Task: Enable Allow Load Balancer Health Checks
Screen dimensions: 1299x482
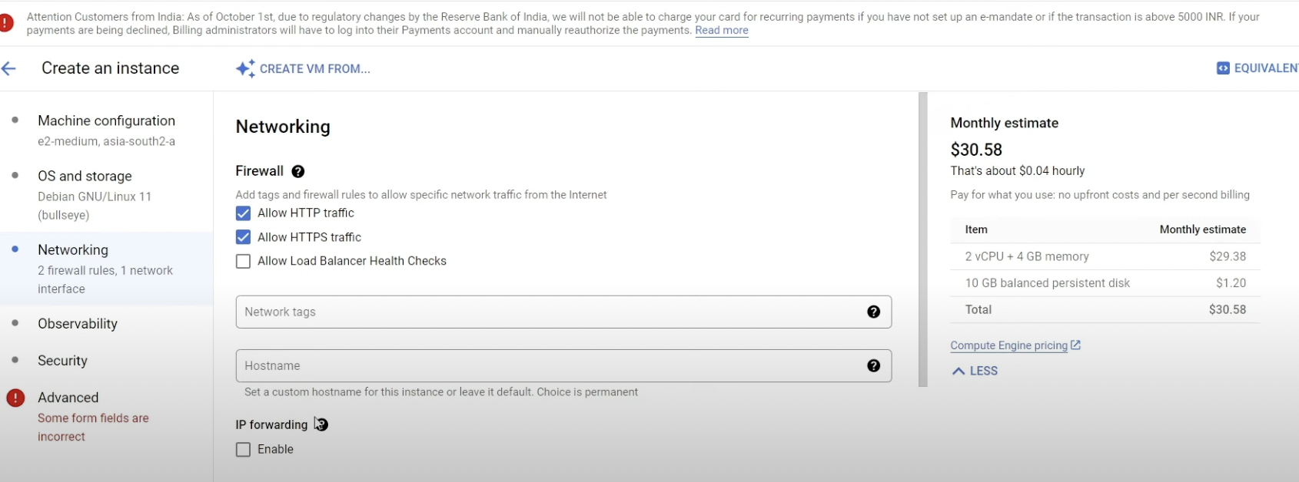Action: point(244,261)
